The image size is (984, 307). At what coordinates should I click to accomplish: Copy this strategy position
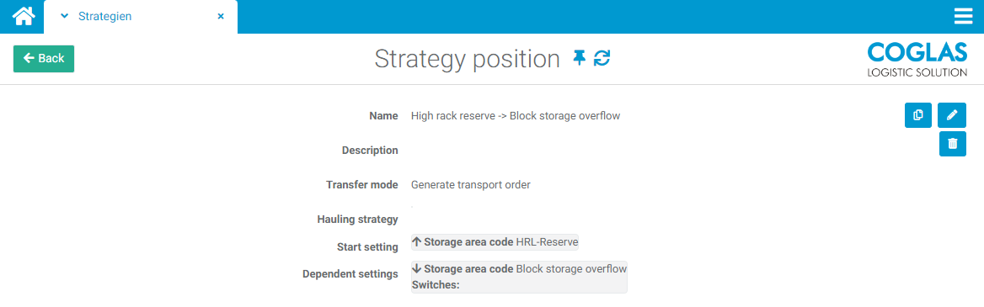point(918,115)
